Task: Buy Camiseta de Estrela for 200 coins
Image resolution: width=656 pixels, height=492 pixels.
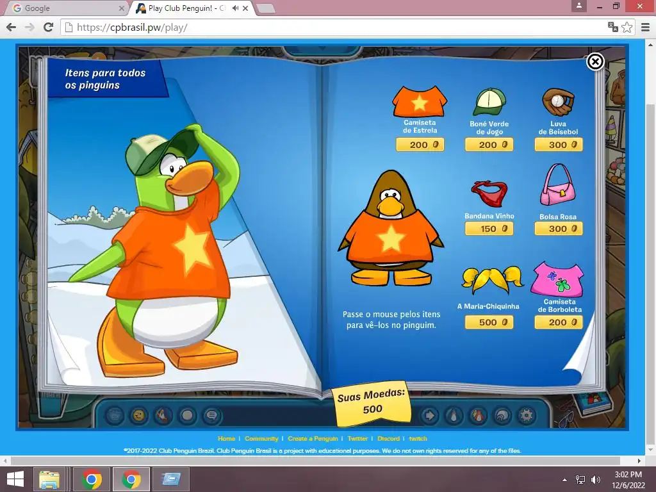Action: pos(420,145)
